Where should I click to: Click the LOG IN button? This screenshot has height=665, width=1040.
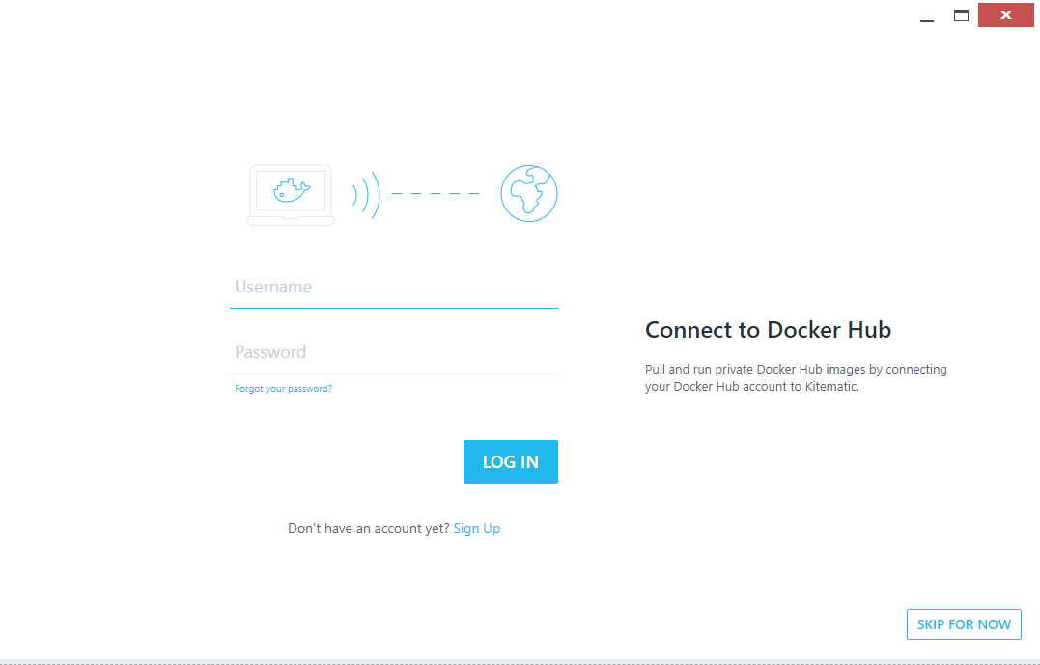pos(510,461)
